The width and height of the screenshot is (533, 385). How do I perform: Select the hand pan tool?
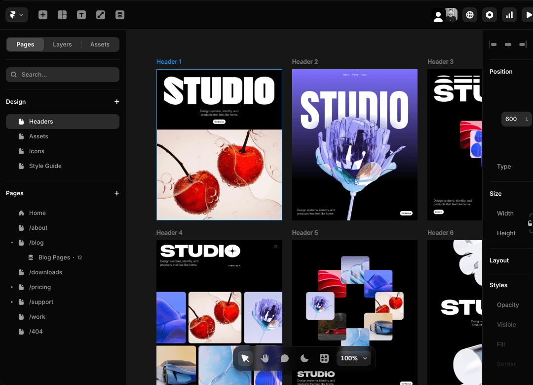[265, 358]
